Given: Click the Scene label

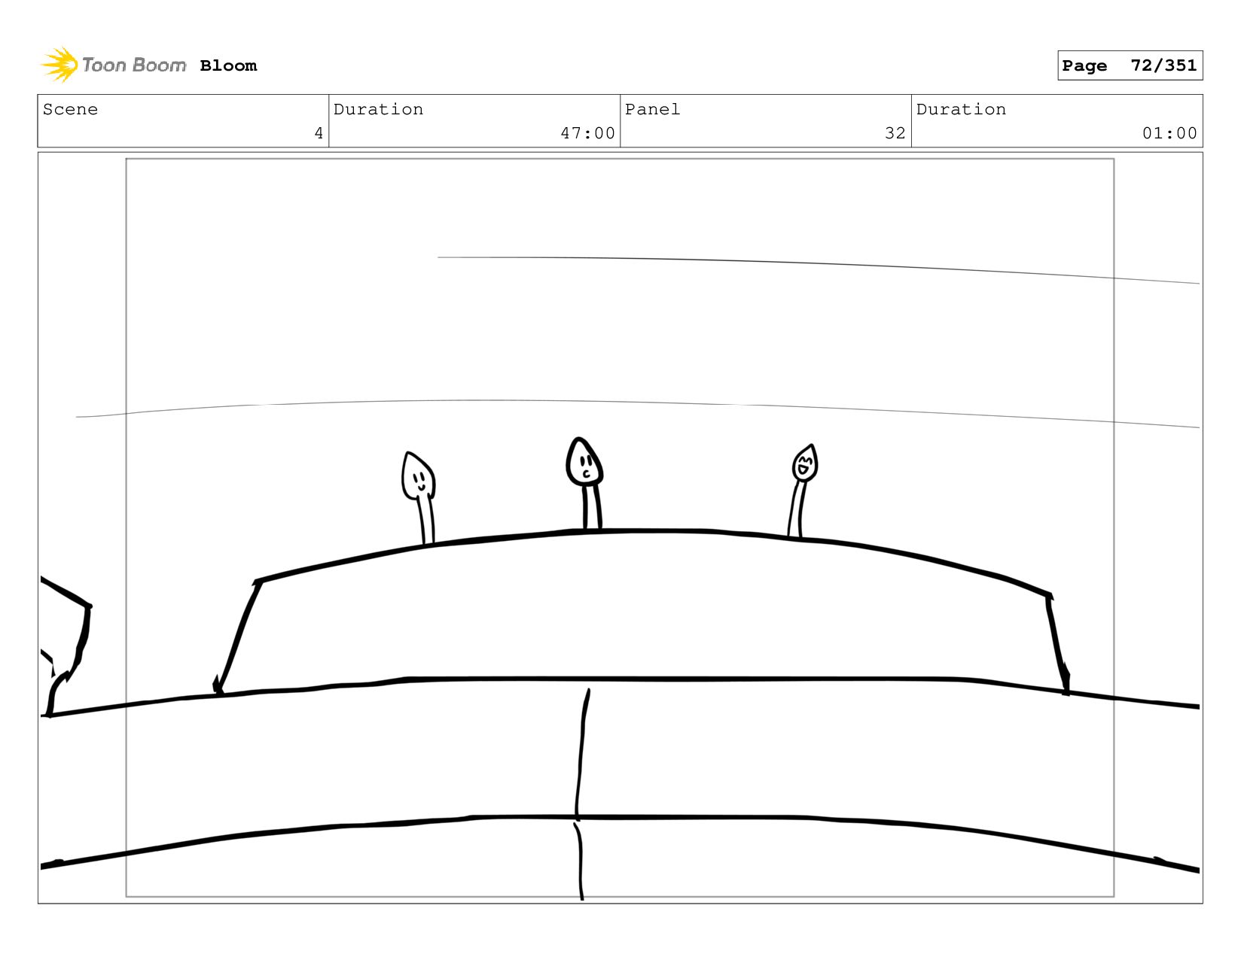Looking at the screenshot, I should [x=70, y=109].
